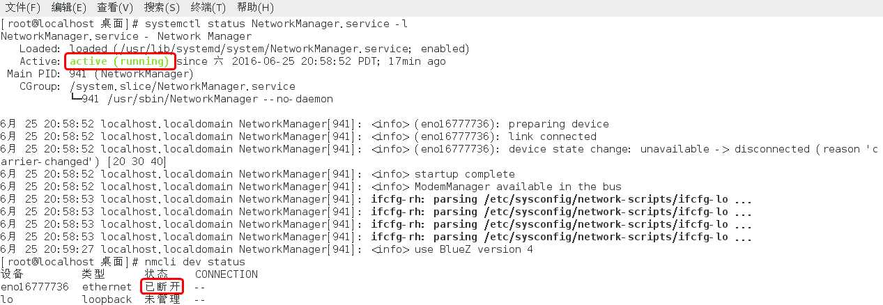The width and height of the screenshot is (883, 305).
Task: Click the Main PID: 941 line
Action: (100, 74)
